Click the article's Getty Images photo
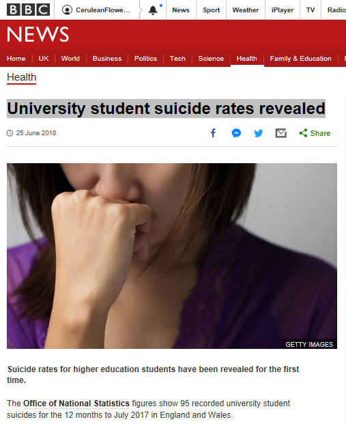Image resolution: width=346 pixels, height=424 pixels. [172, 256]
